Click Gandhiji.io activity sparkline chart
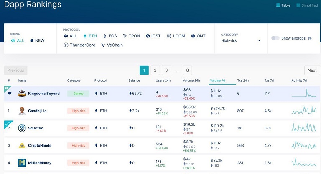 [x=304, y=110]
